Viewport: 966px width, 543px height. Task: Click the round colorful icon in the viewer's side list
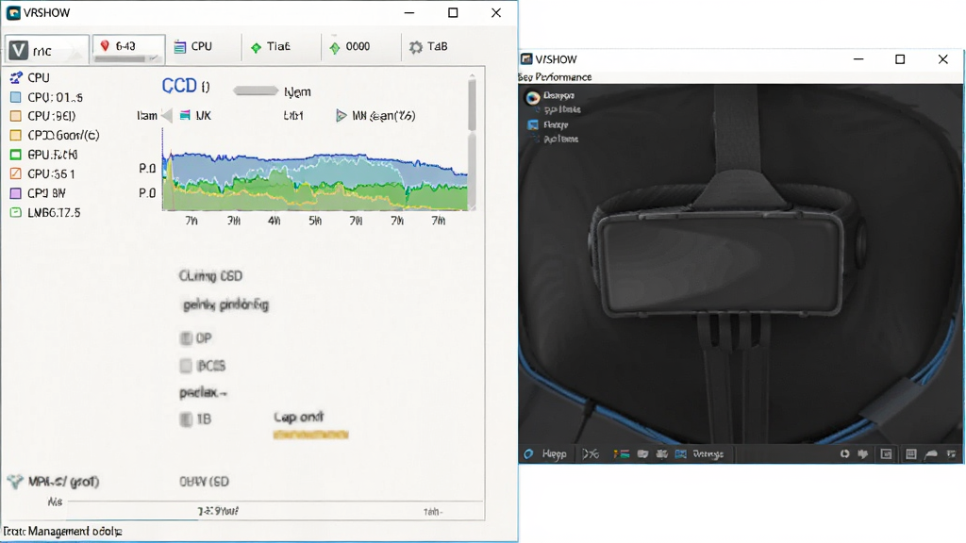click(x=533, y=97)
